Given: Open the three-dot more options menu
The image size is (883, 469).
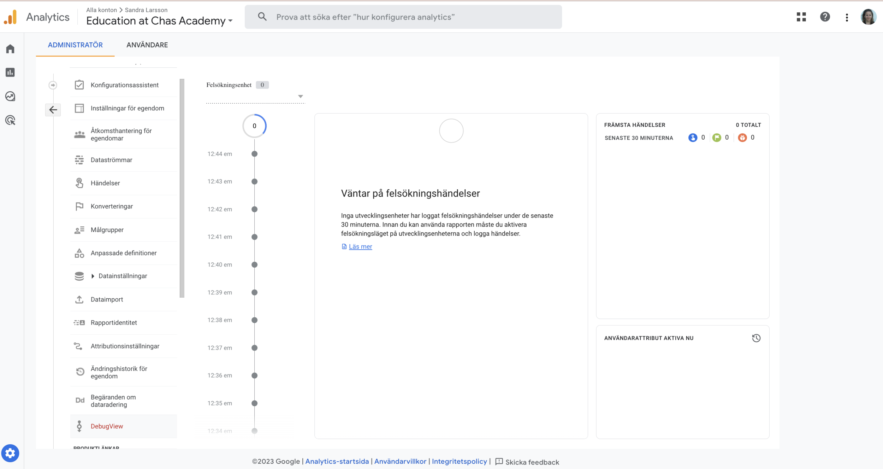Looking at the screenshot, I should click(x=847, y=17).
